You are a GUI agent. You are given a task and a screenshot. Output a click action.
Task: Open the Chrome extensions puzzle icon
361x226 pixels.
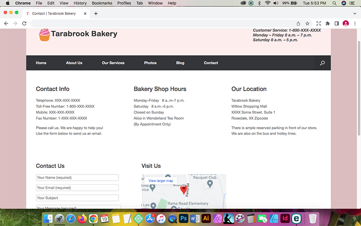tap(328, 24)
